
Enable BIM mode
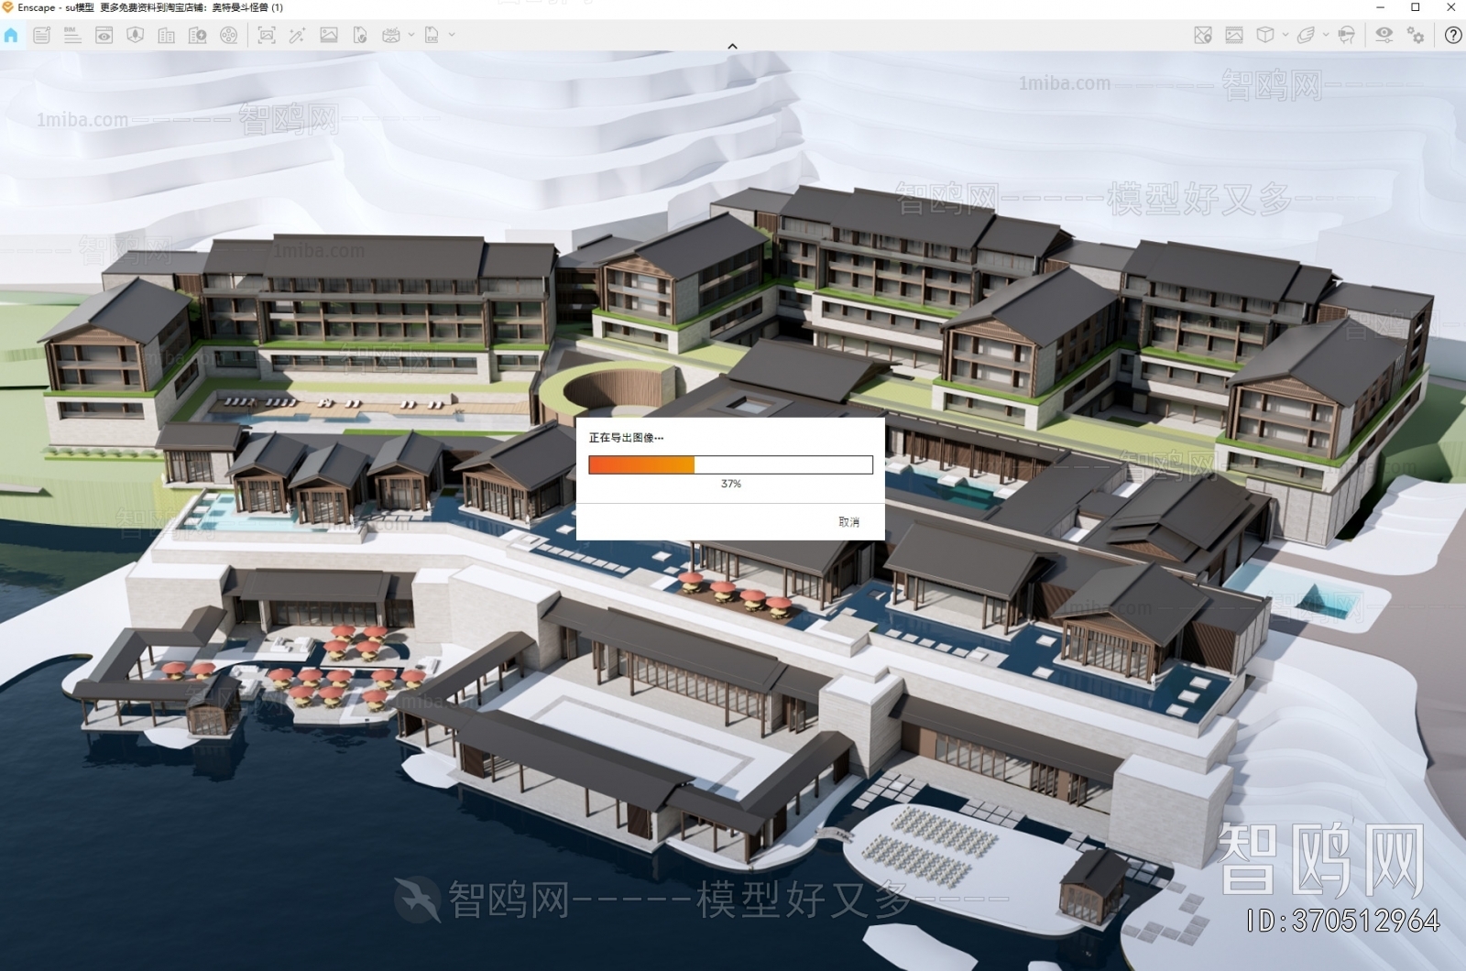pyautogui.click(x=72, y=36)
